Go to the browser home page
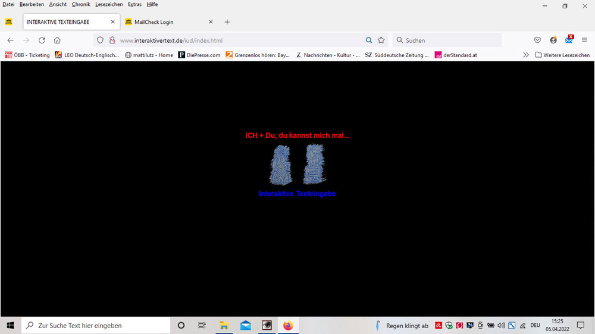Screen dimensions: 595x334 click(x=57, y=40)
